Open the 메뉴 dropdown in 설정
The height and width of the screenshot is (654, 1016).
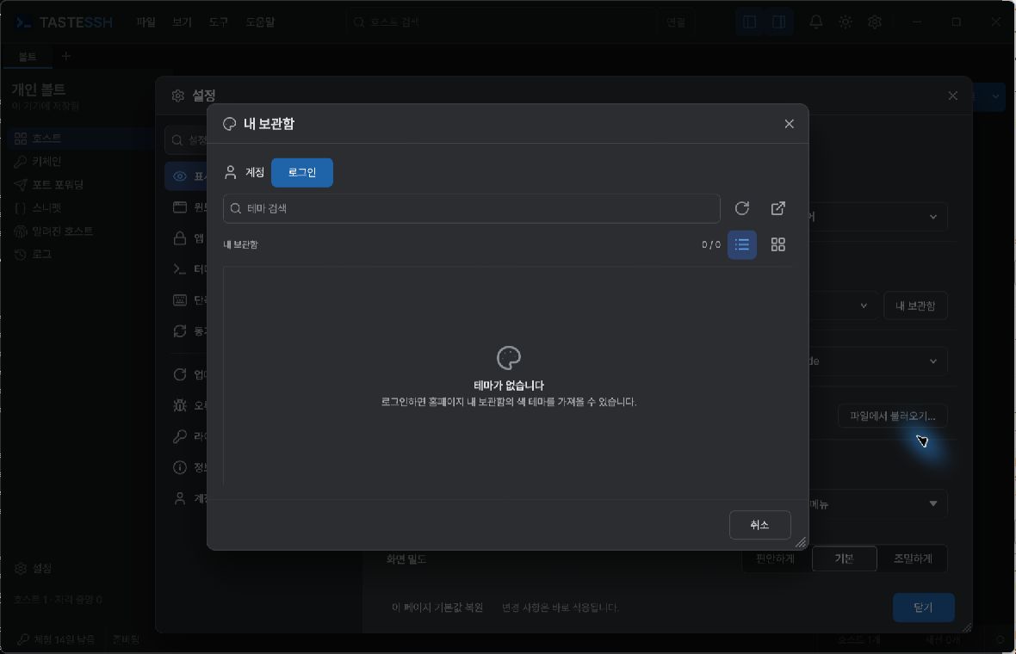pyautogui.click(x=878, y=503)
